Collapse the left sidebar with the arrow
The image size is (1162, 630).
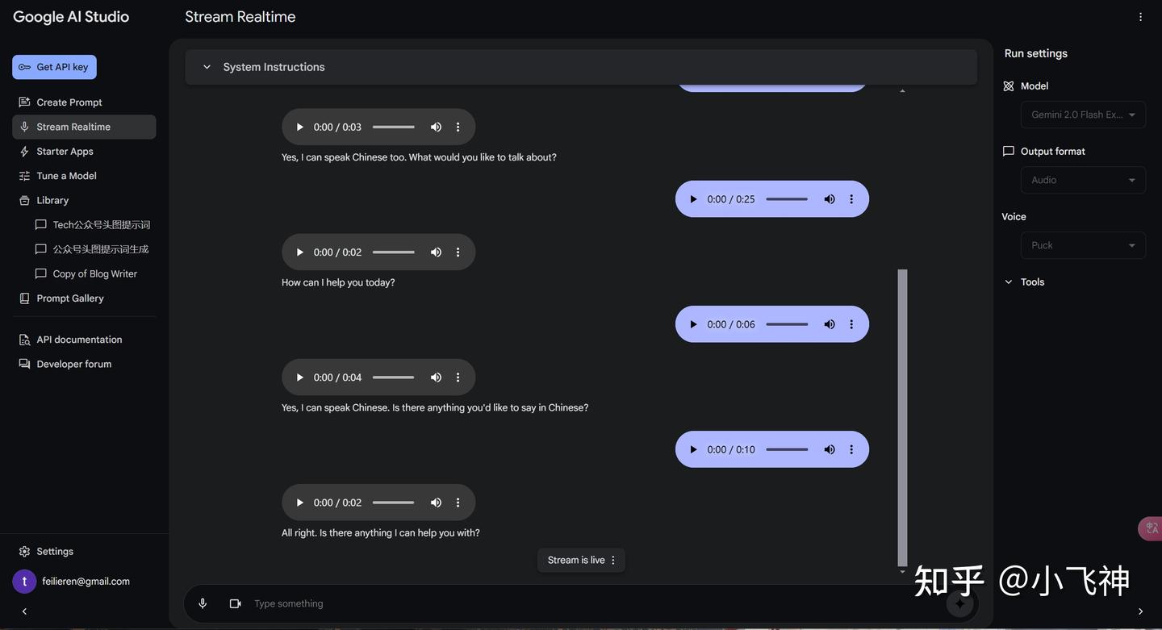24,611
